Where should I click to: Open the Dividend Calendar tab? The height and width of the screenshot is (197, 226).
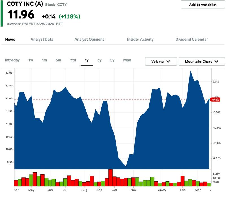click(x=192, y=39)
